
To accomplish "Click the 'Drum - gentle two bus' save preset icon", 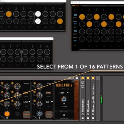I will pyautogui.click(x=93, y=118).
